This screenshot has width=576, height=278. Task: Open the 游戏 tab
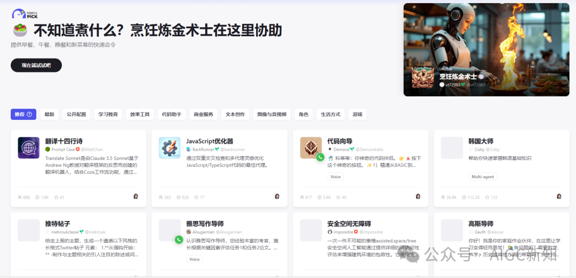pyautogui.click(x=357, y=115)
